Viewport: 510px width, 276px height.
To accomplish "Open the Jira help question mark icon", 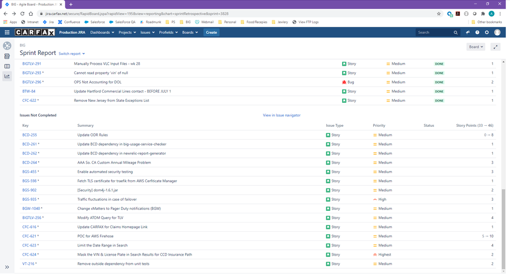I will [477, 33].
